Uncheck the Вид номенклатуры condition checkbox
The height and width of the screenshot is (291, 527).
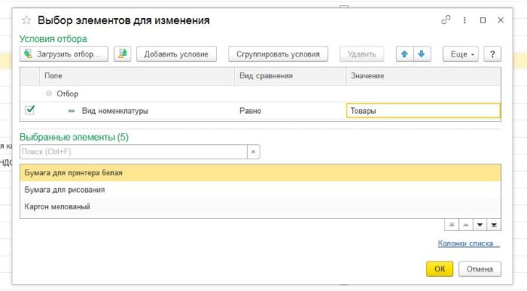point(30,110)
